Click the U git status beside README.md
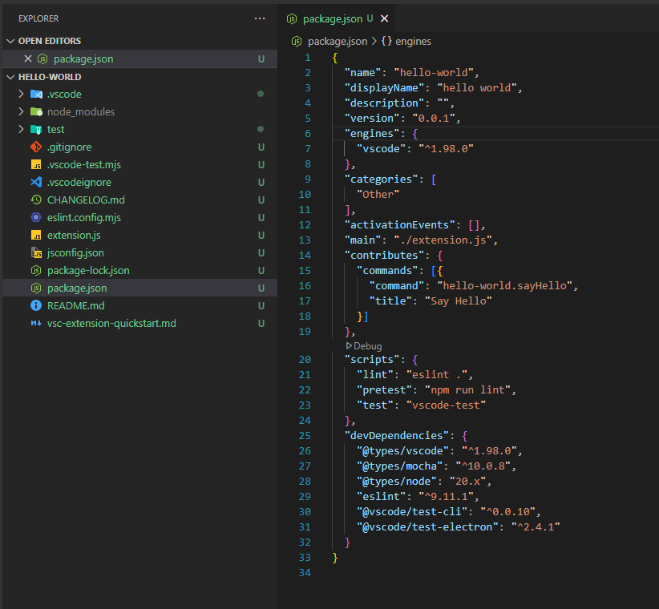Screen dimensions: 659x609 coord(261,306)
